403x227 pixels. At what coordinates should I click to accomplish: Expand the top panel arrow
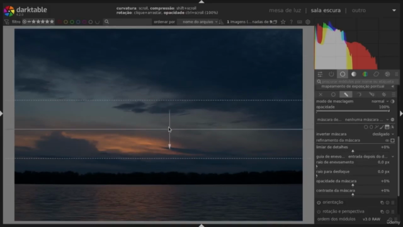201,1
